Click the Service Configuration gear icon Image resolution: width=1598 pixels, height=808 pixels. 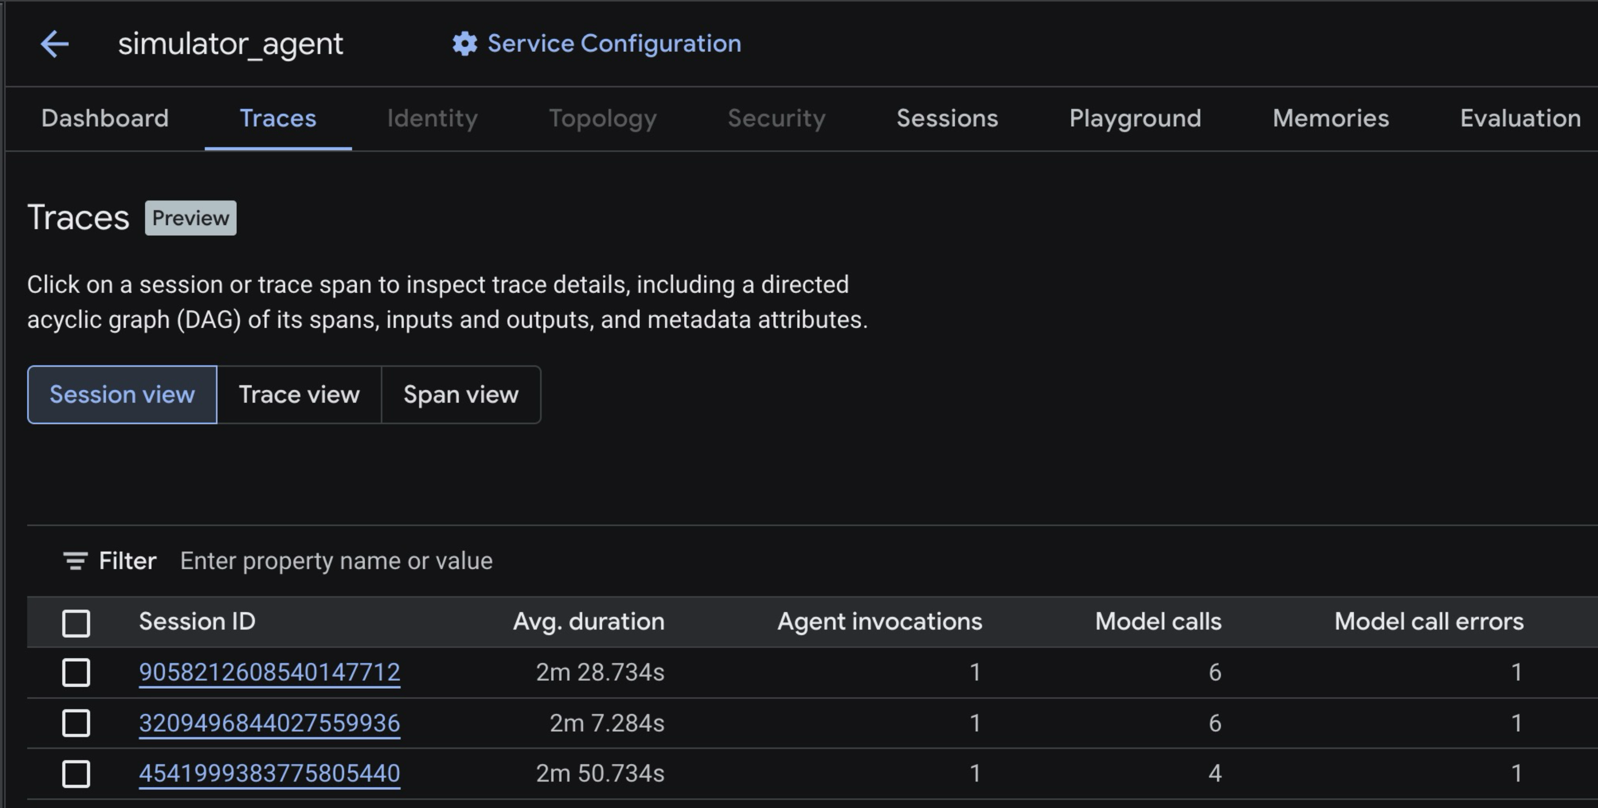point(465,44)
